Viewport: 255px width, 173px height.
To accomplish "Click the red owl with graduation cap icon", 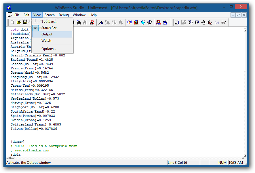I will click(136, 22).
